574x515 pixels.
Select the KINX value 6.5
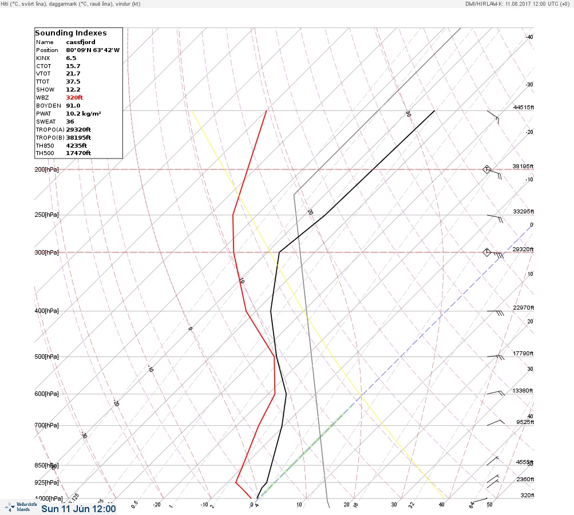pyautogui.click(x=71, y=58)
